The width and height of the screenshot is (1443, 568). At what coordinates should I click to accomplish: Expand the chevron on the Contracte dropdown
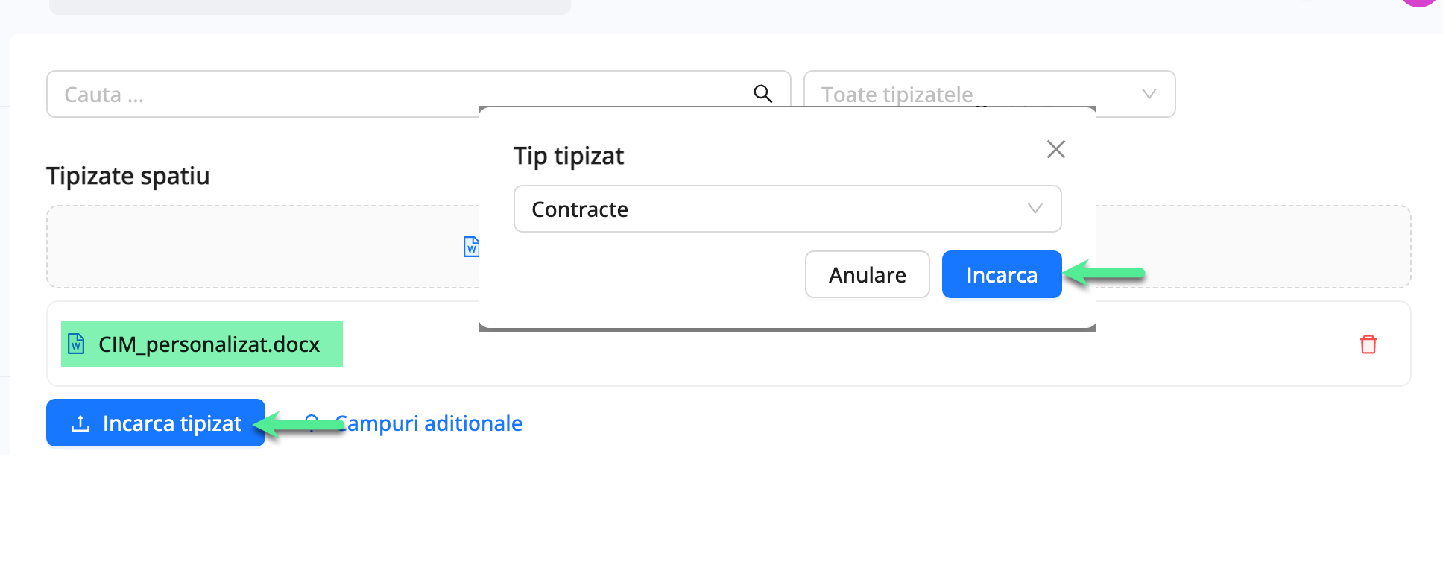click(1035, 209)
